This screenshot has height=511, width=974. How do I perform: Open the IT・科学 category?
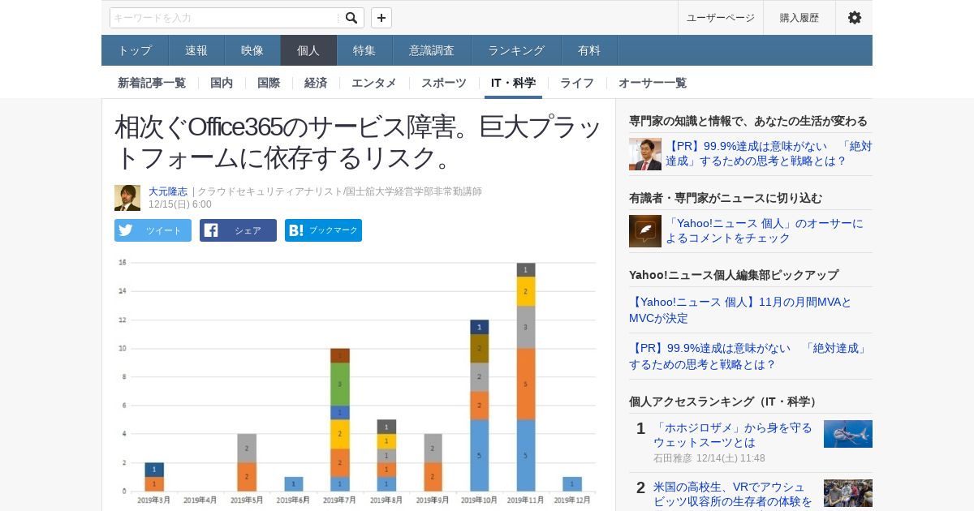pyautogui.click(x=513, y=83)
